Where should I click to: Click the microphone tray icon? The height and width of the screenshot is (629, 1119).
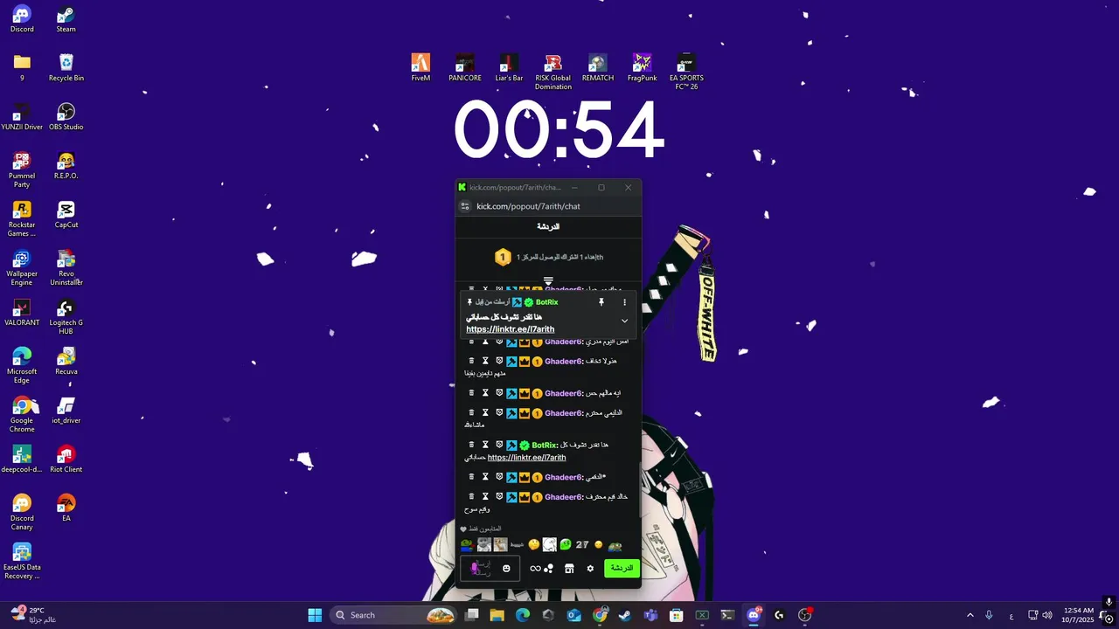tap(989, 615)
